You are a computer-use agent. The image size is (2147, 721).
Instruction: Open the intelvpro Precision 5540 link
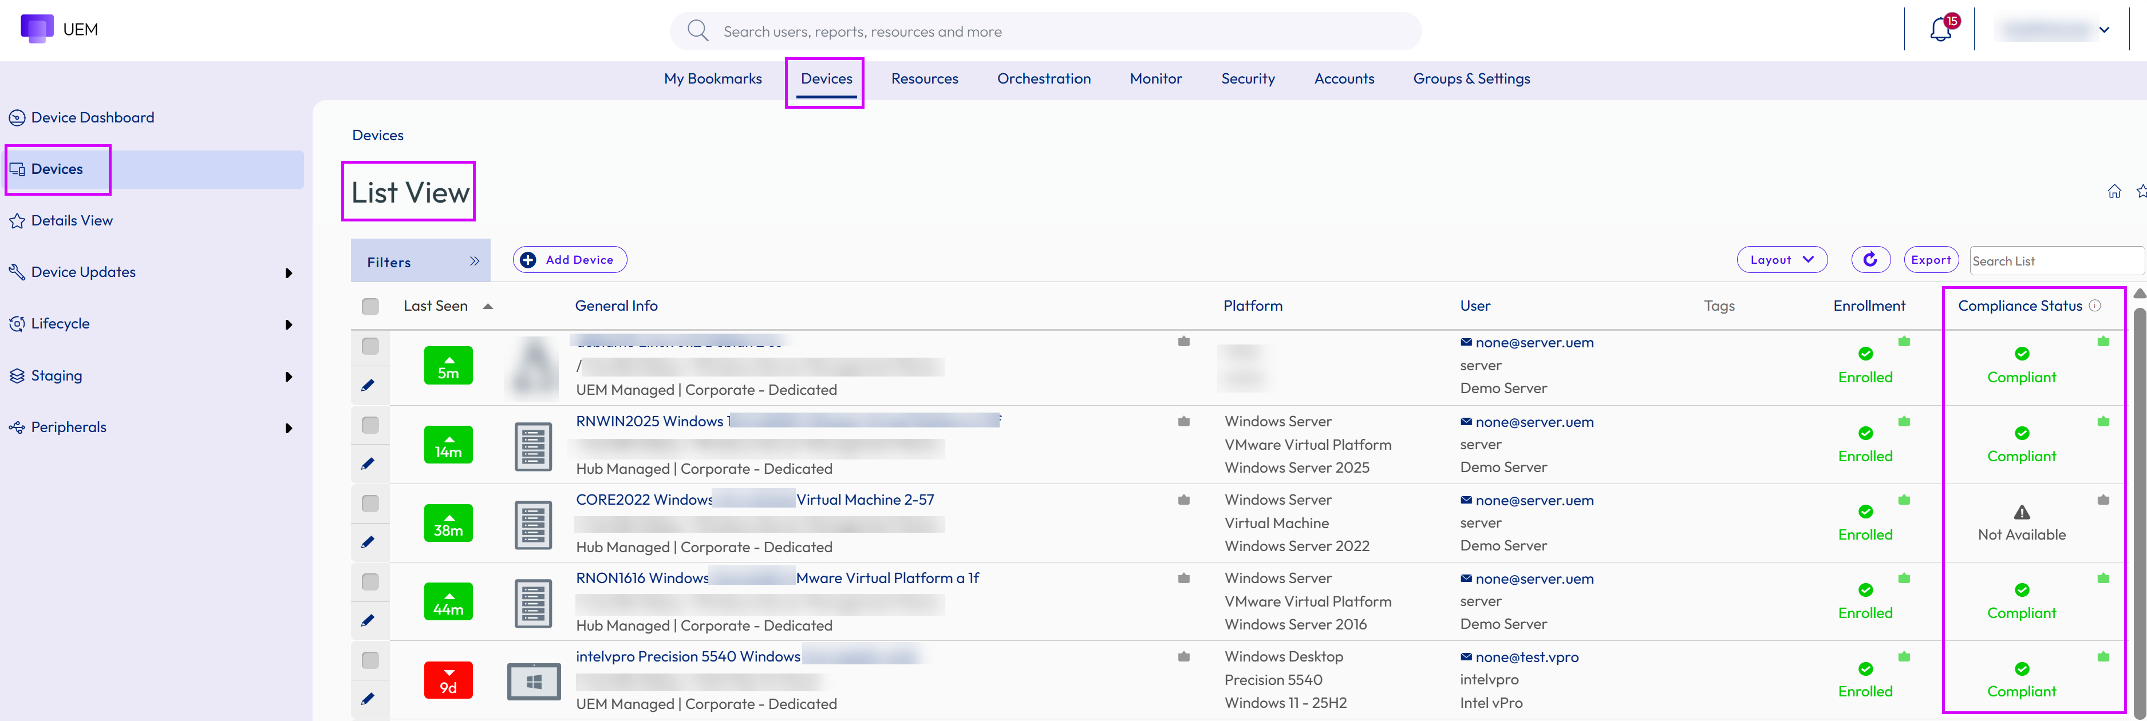click(688, 656)
